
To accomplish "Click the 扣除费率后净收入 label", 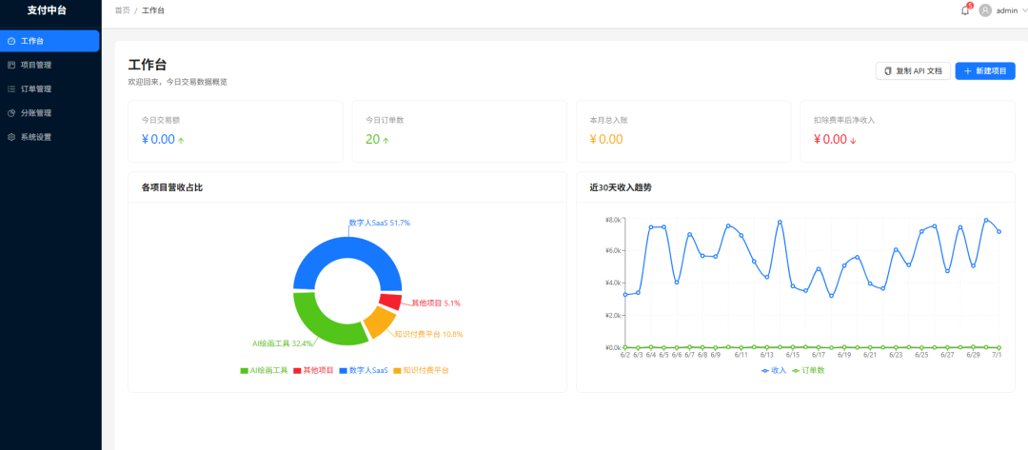I will [844, 121].
